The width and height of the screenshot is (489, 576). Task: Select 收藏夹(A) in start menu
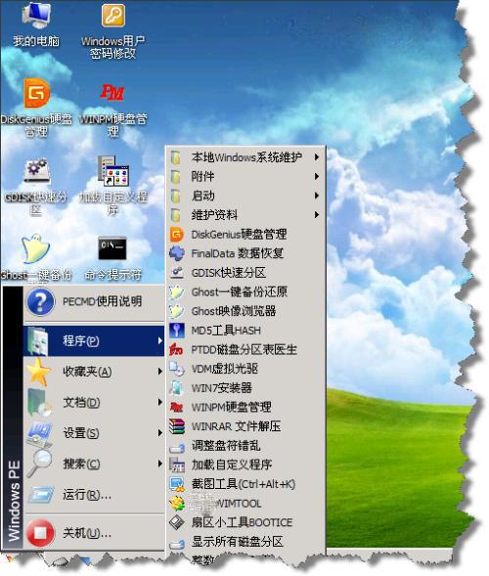(x=94, y=372)
